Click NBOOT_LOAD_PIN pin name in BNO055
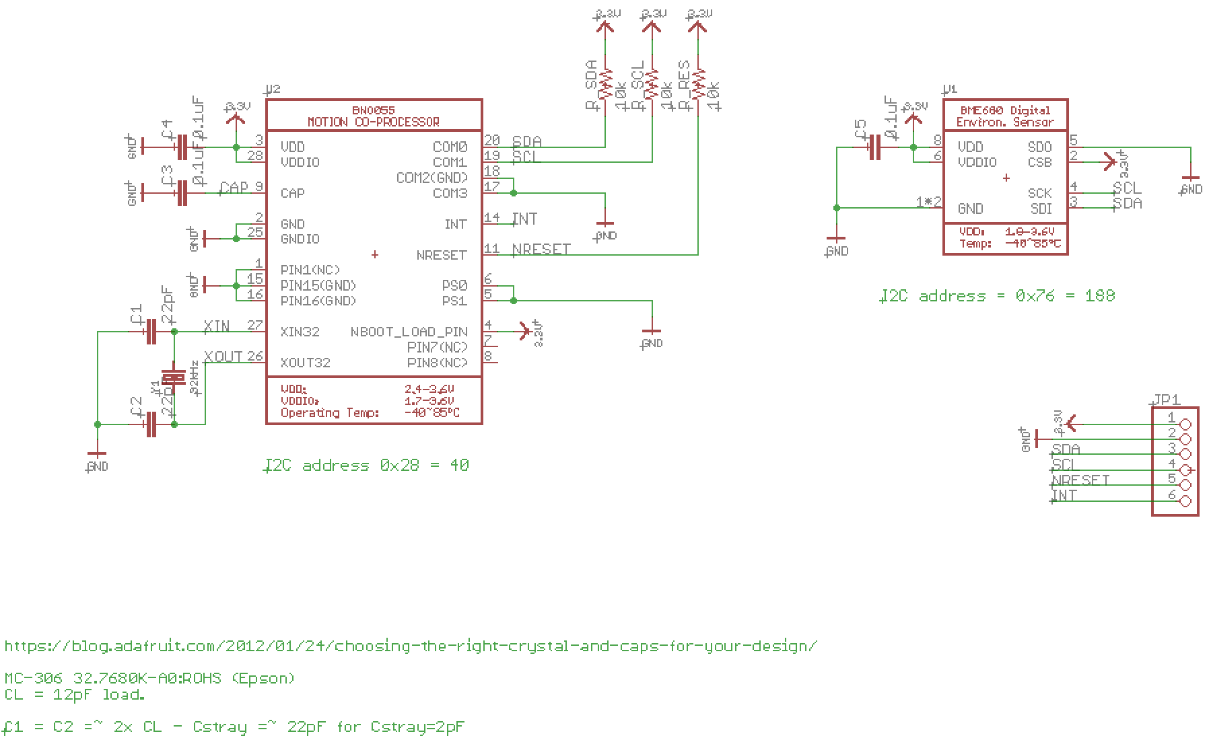1209x740 pixels. pyautogui.click(x=409, y=332)
